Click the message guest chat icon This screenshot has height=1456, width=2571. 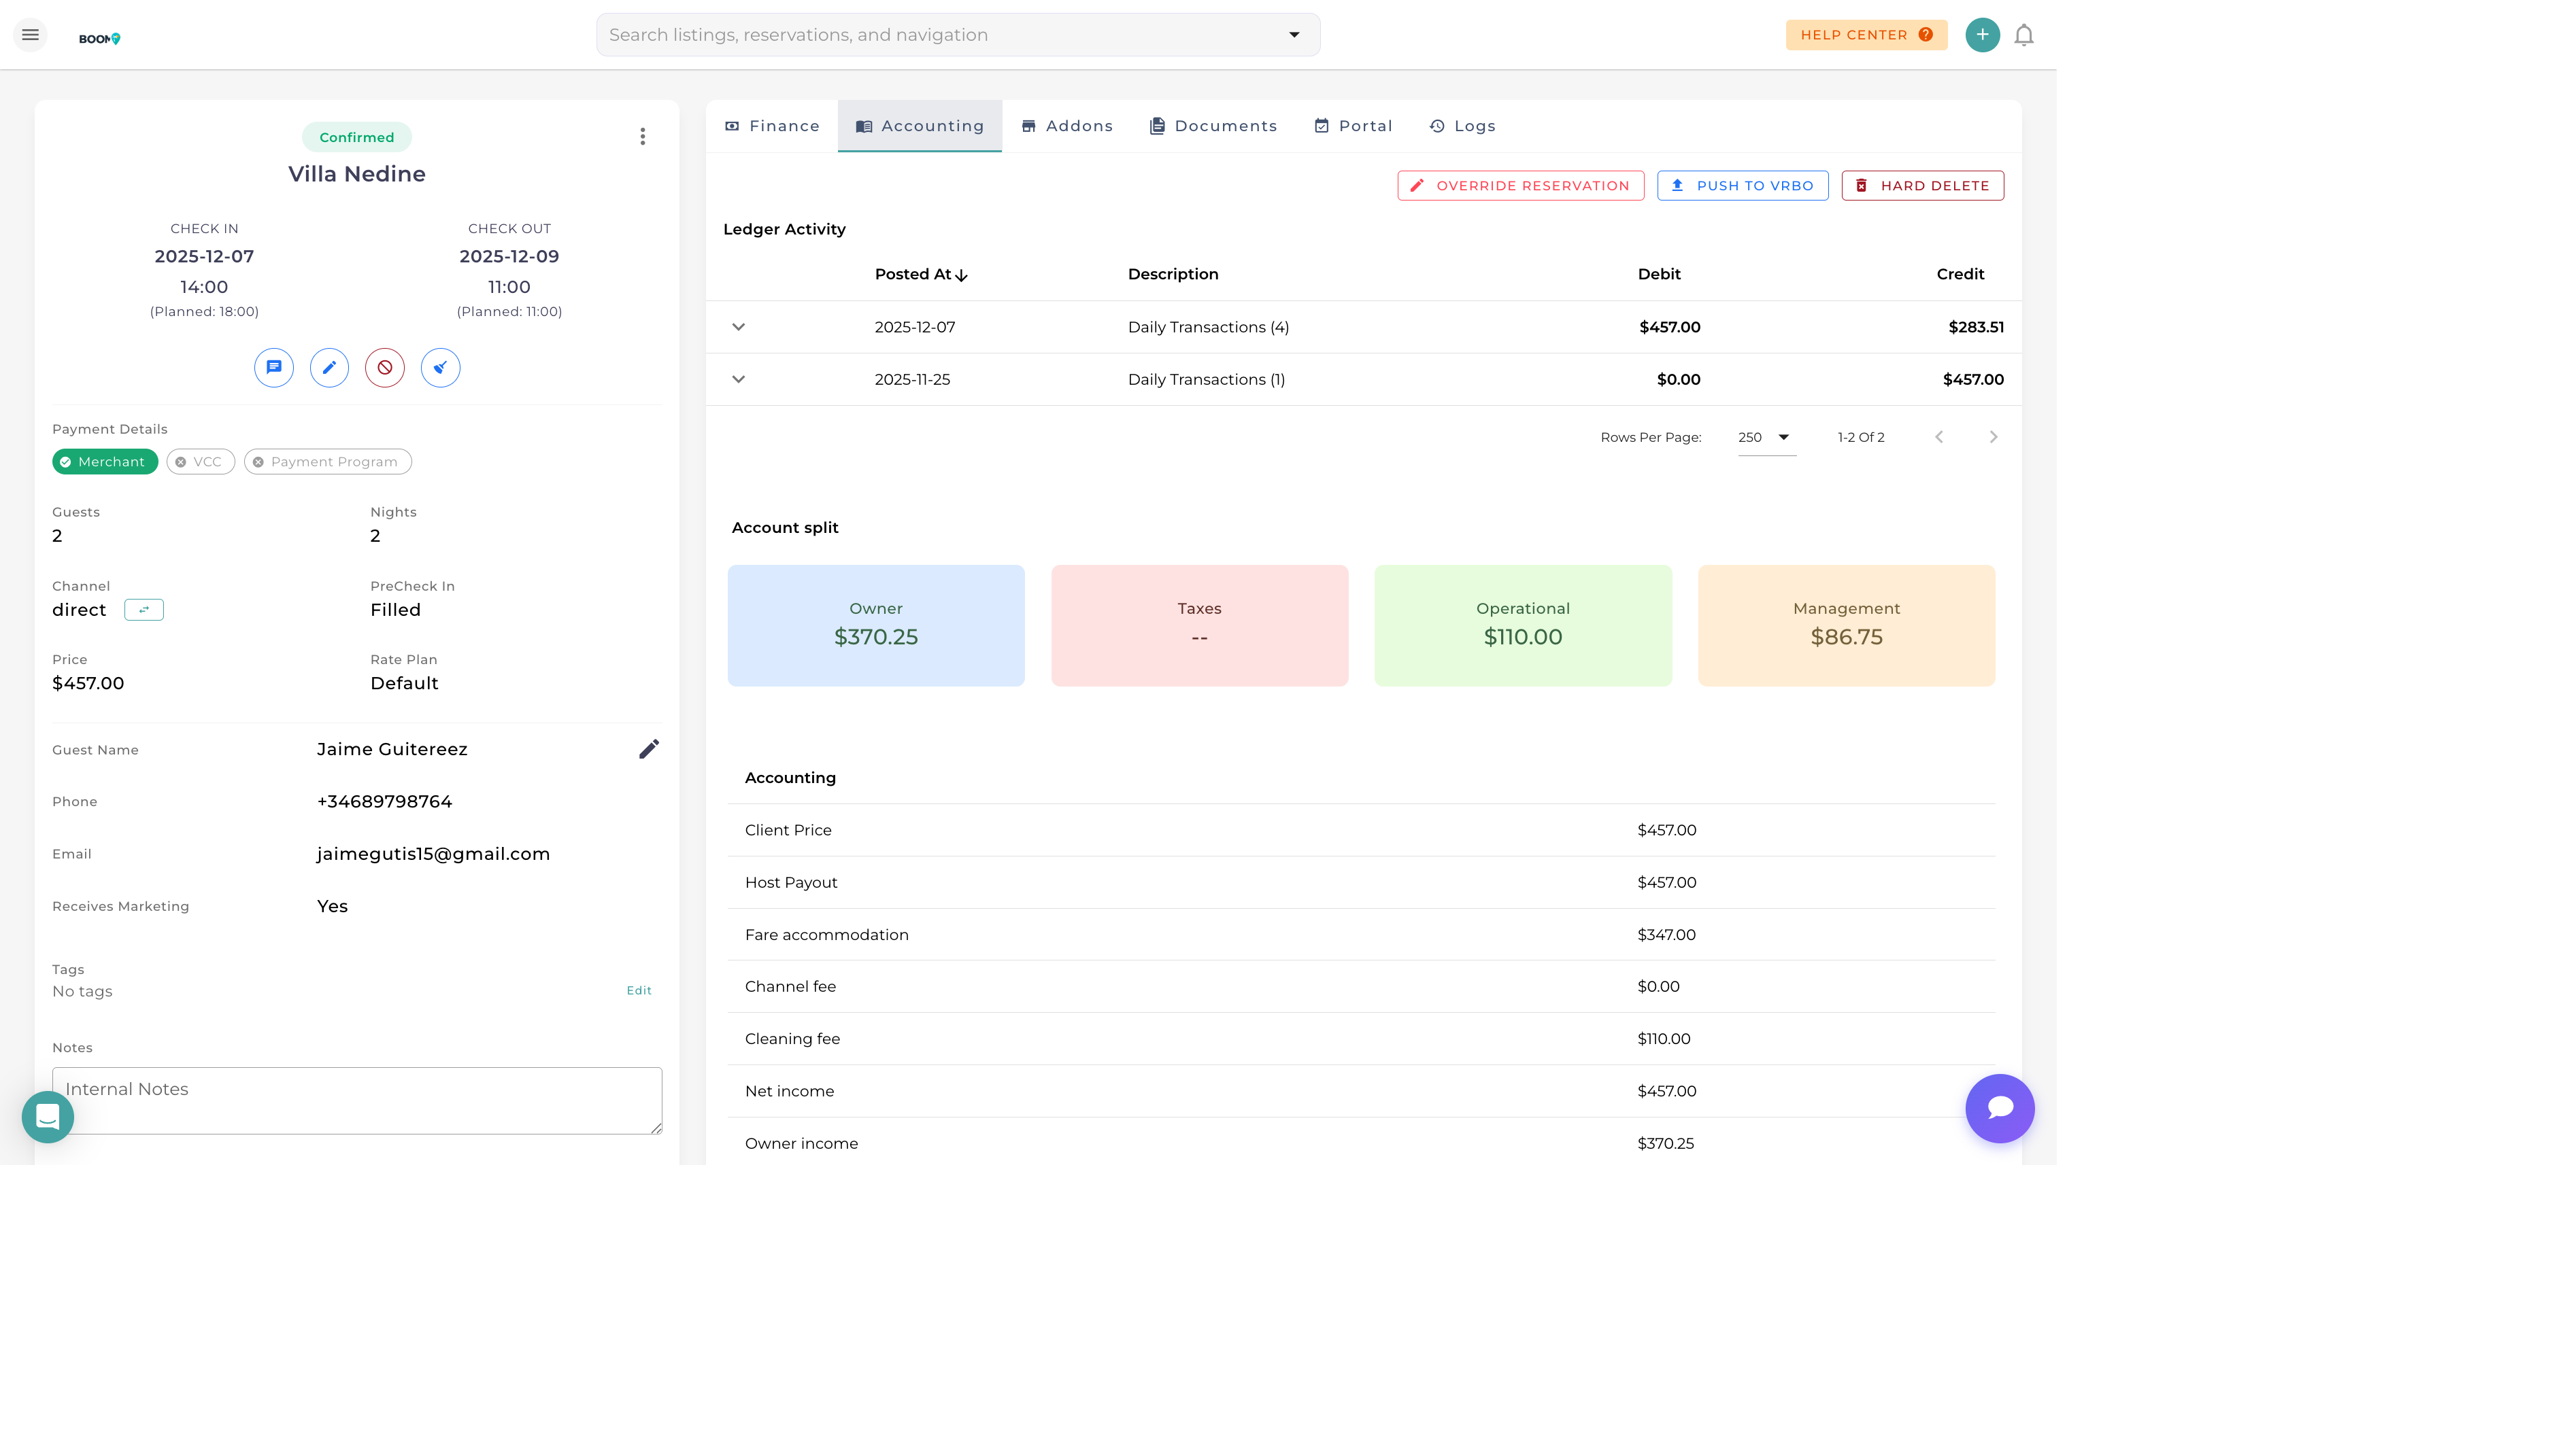click(x=273, y=367)
